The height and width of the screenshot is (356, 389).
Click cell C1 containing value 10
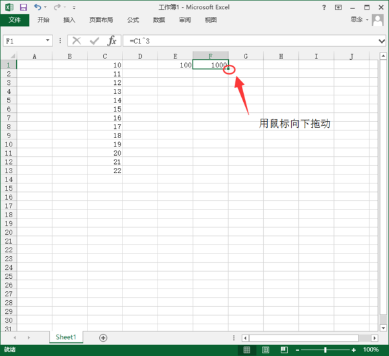point(105,65)
